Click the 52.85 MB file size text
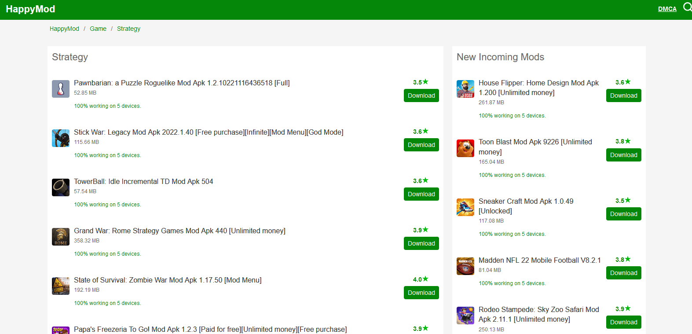Image resolution: width=692 pixels, height=334 pixels. pyautogui.click(x=85, y=93)
